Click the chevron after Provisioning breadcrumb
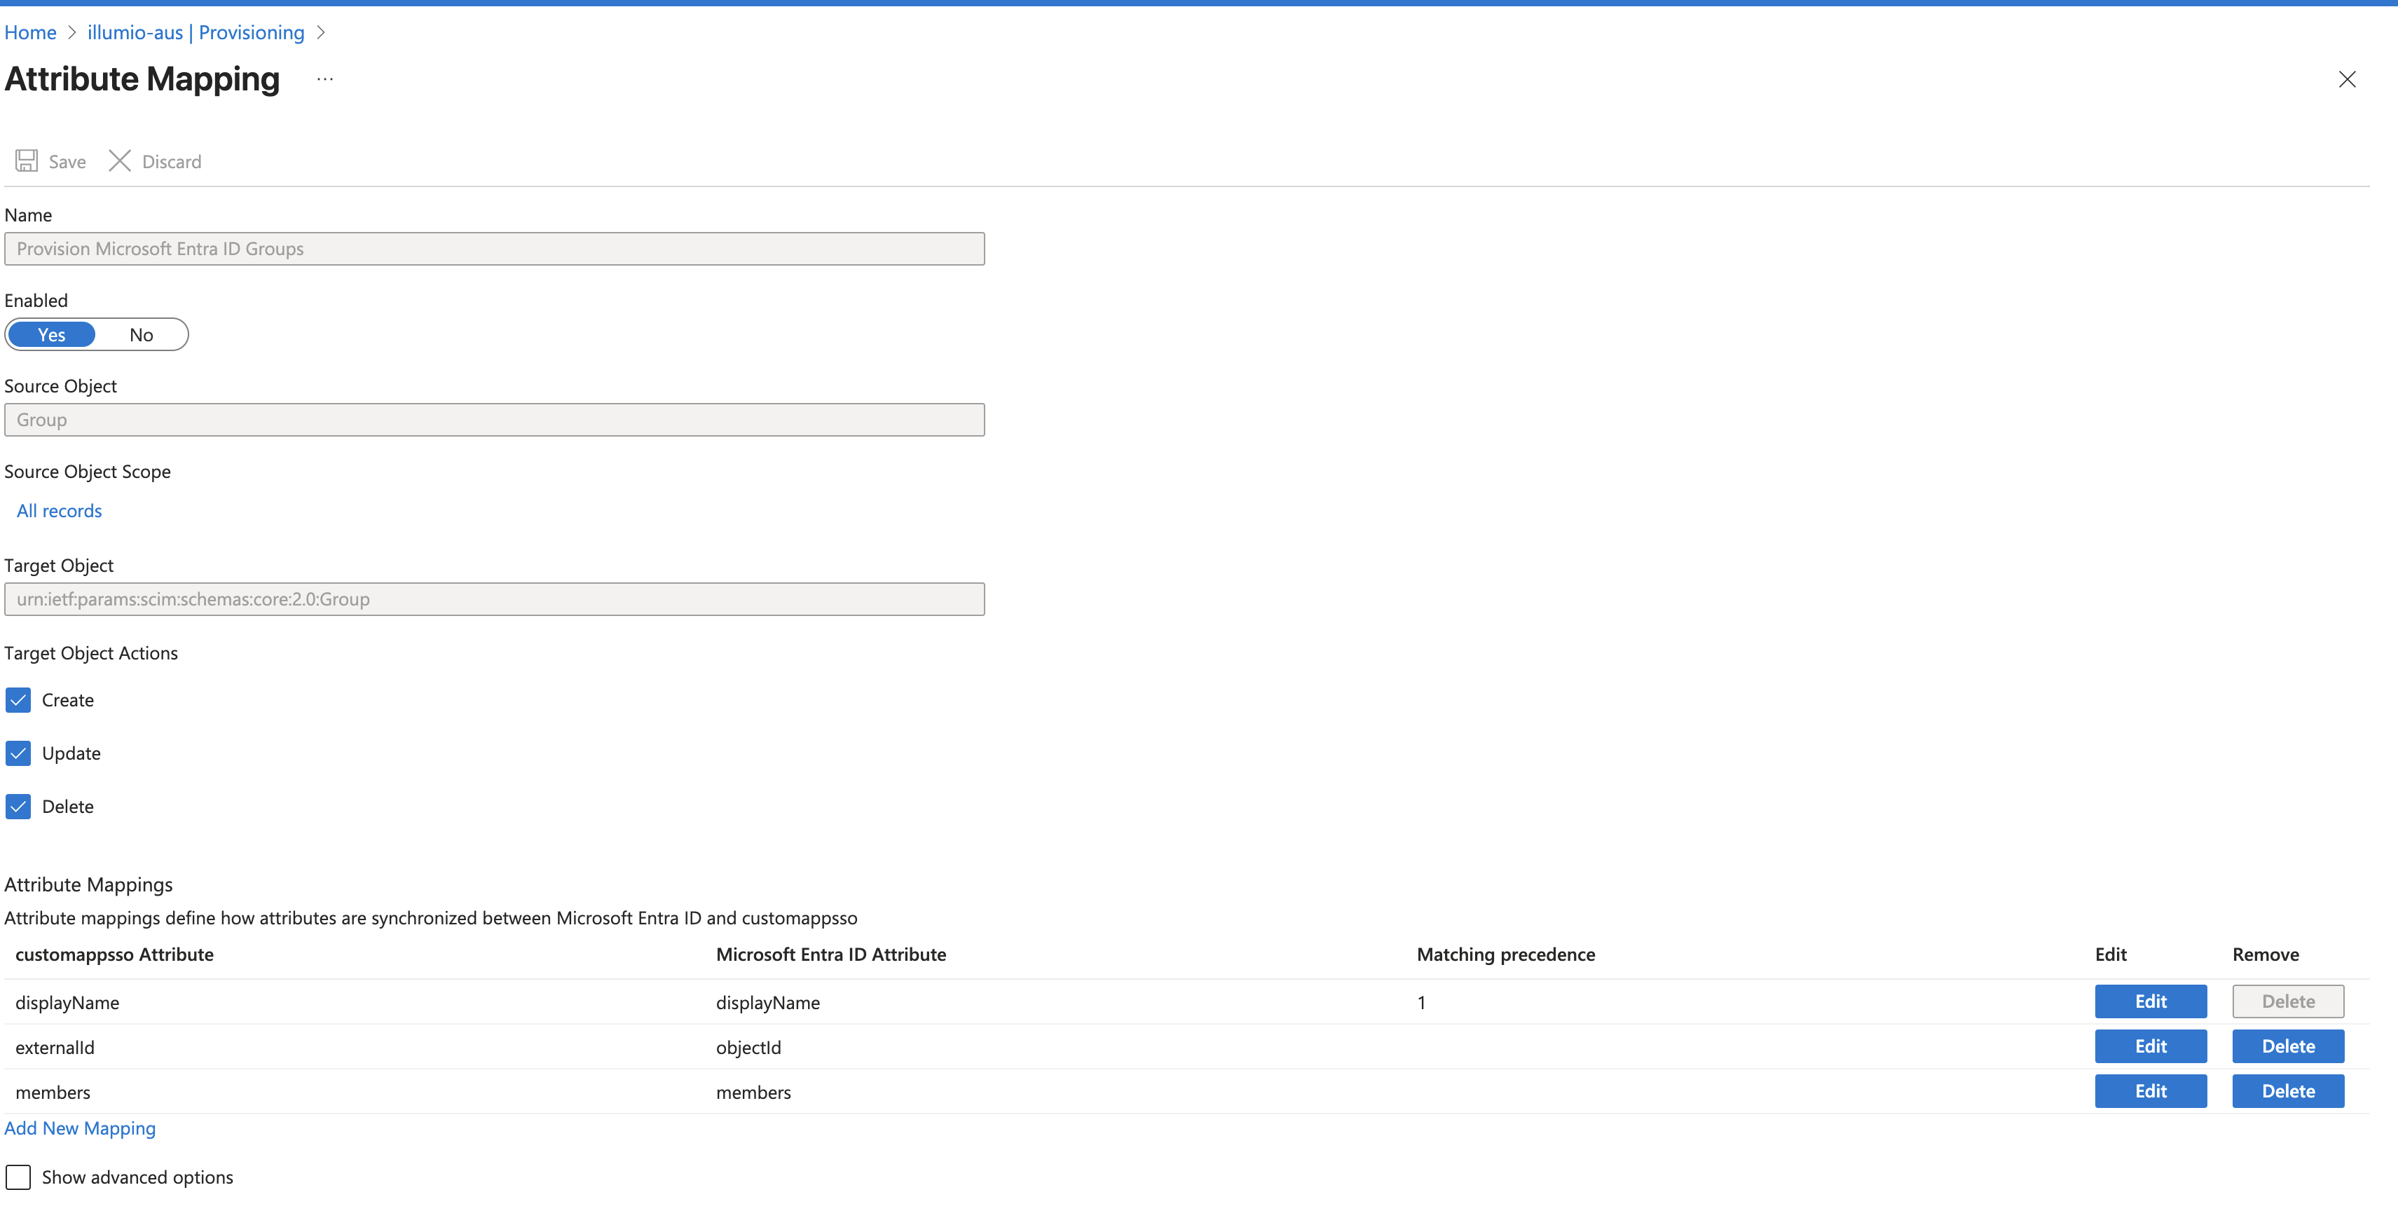 (321, 33)
